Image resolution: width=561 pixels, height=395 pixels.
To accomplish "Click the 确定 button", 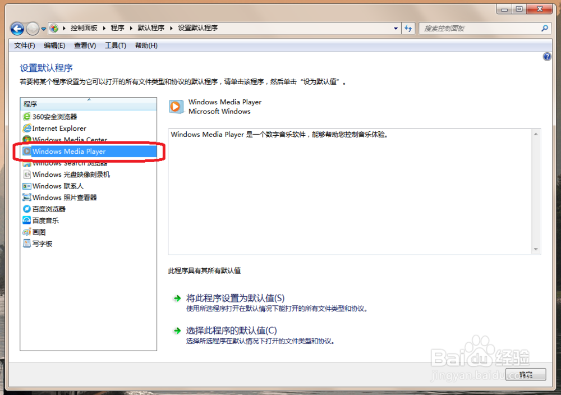I will tap(526, 375).
